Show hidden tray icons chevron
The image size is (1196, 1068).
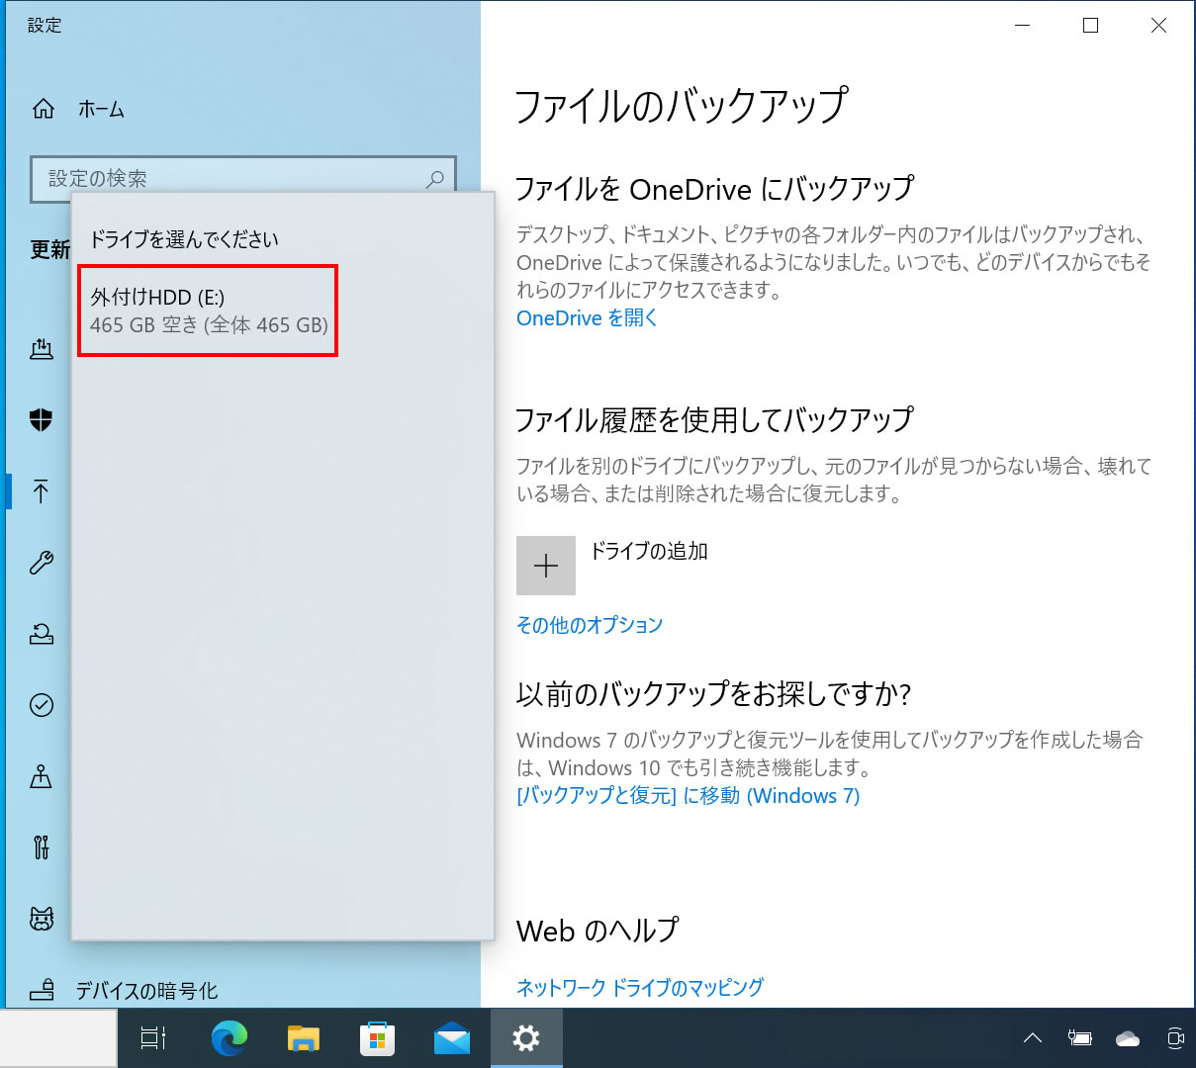(1032, 1038)
